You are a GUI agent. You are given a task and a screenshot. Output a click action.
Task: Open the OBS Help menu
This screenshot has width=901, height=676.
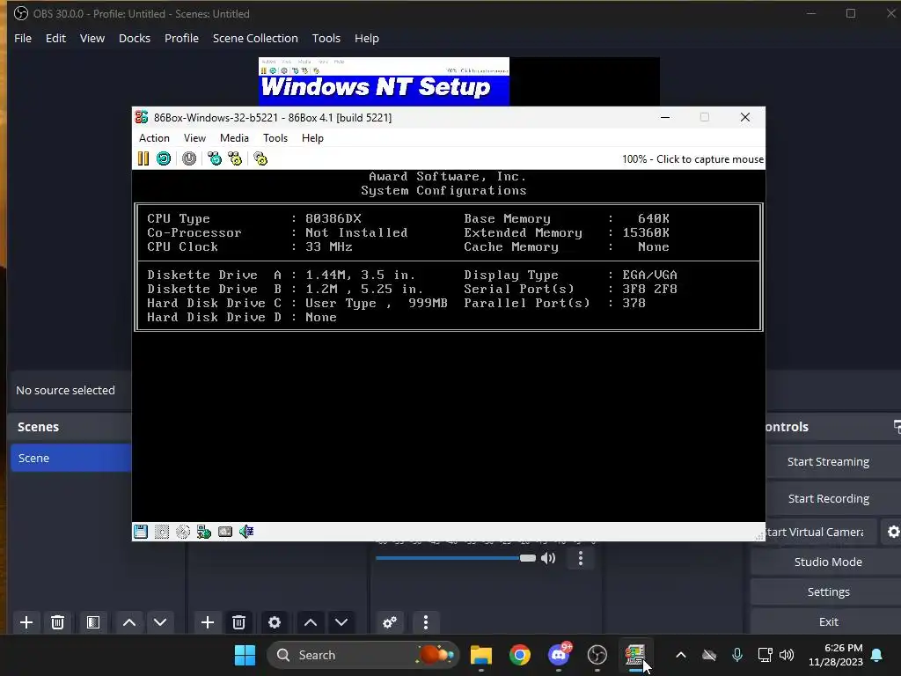coord(367,38)
